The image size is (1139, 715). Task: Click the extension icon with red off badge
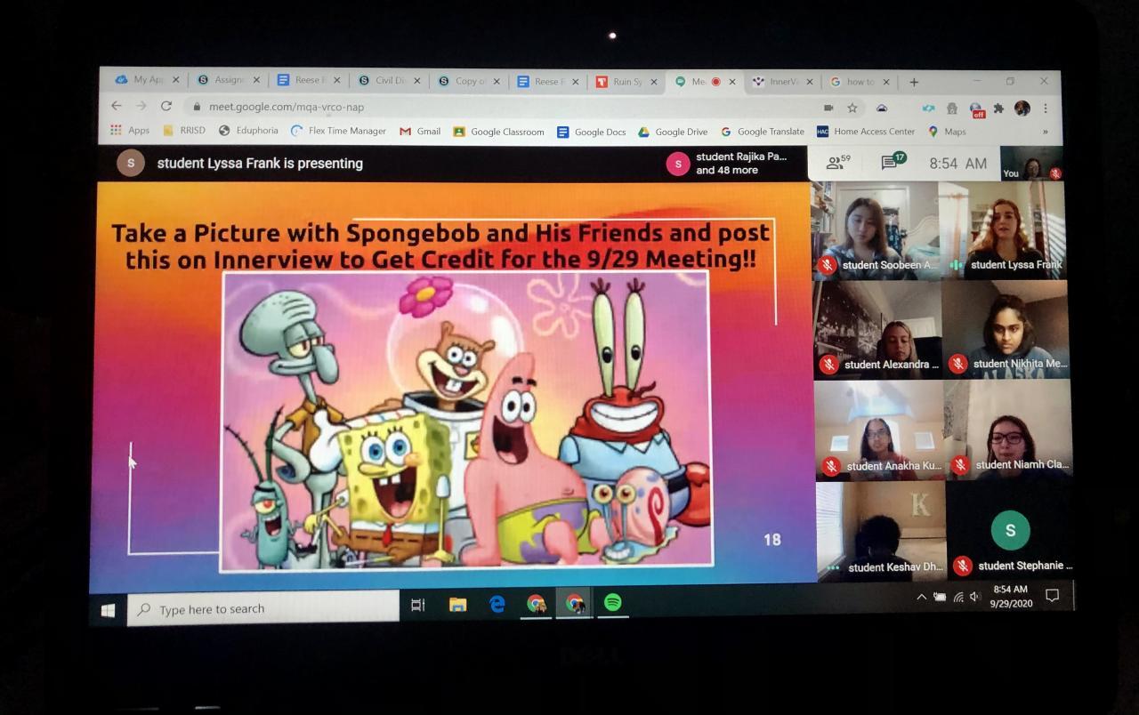click(977, 108)
